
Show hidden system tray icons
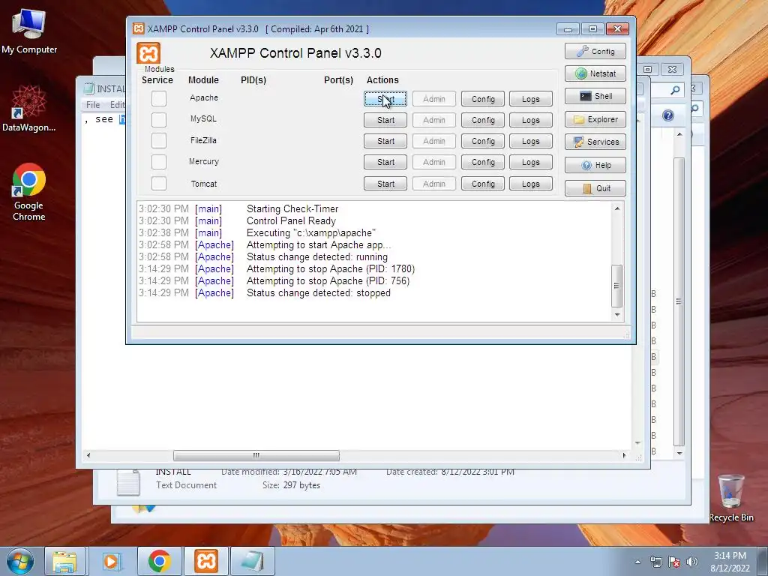pos(637,562)
